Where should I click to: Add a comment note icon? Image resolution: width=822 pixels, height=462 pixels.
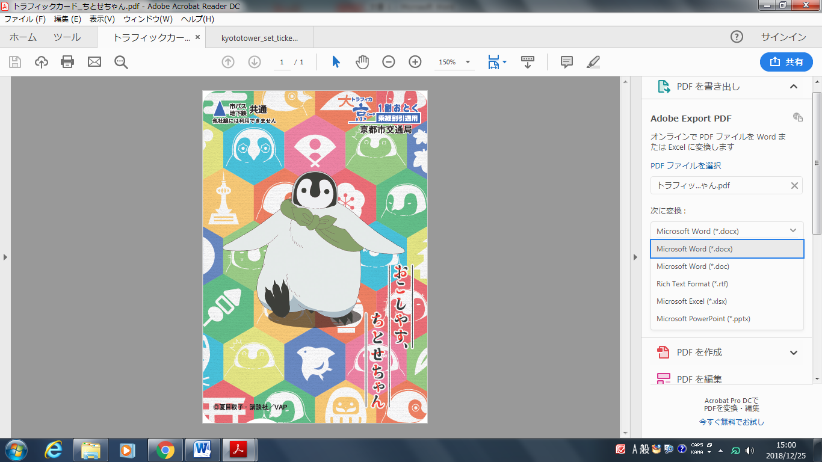tap(566, 62)
